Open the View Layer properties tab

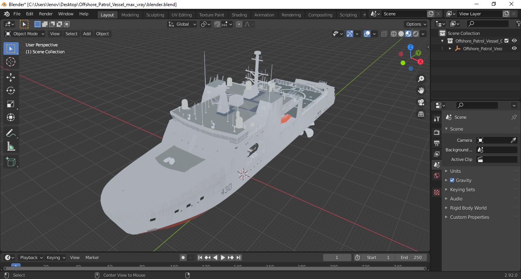(437, 154)
